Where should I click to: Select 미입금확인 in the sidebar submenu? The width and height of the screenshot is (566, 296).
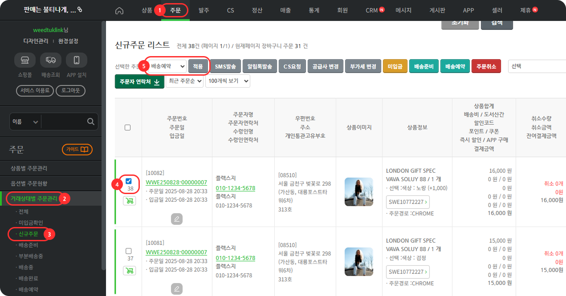[x=31, y=222]
